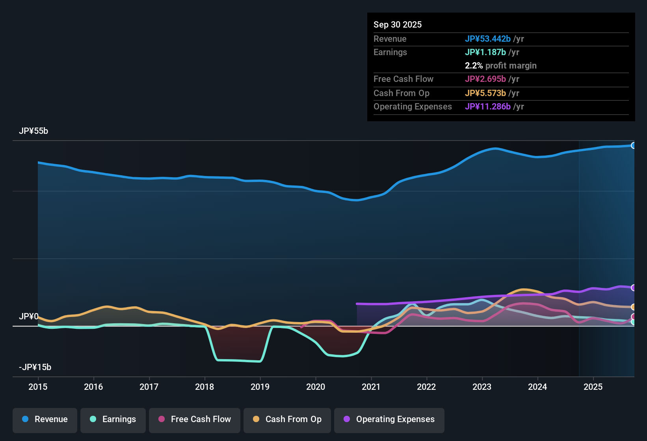Select the Cash From Op endpoint marker
Screen dimensions: 647x441
pyautogui.click(x=634, y=307)
